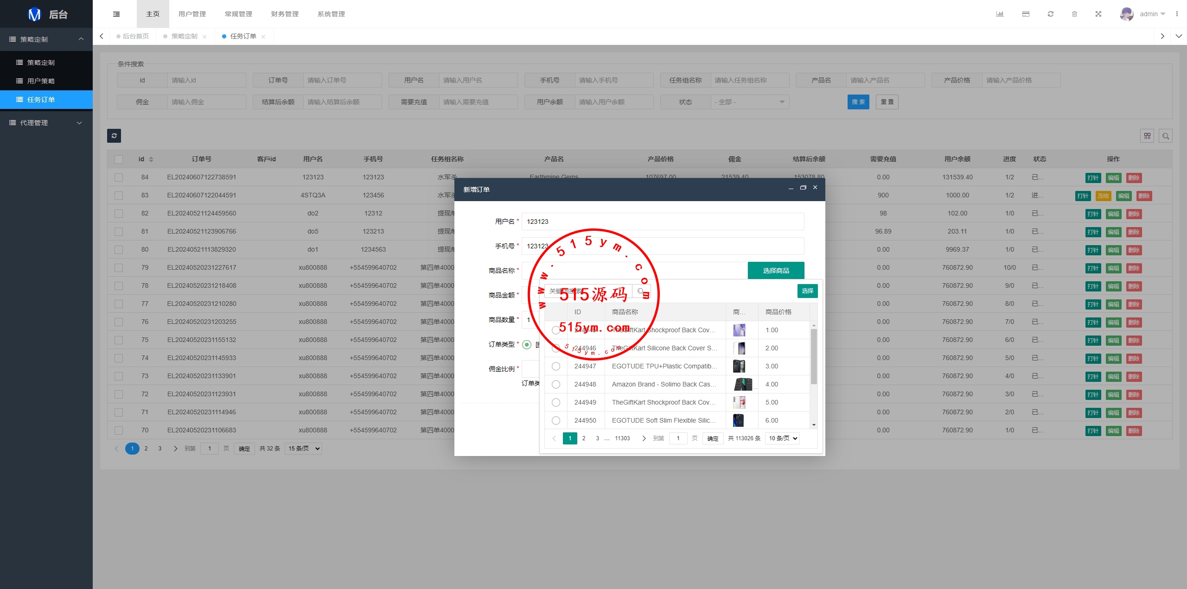Open the 15 条/页 page size dropdown
The height and width of the screenshot is (589, 1187).
tap(303, 448)
